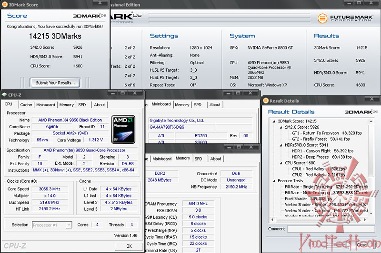Click the GFX entry NVIDIA GeForce 8800 GT
The width and height of the screenshot is (381, 253).
[270, 47]
